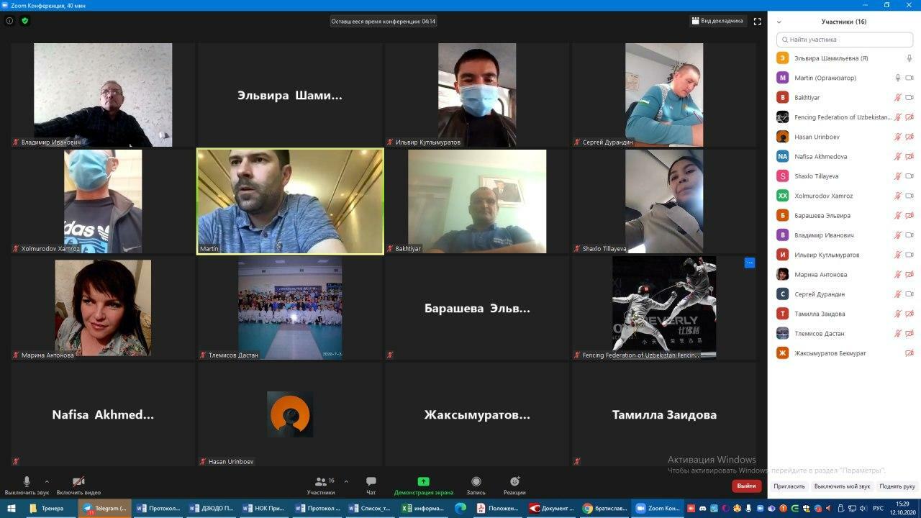Click Марина Антонова's disabled camera icon
Viewport: 921px width, 518px height.
click(909, 274)
